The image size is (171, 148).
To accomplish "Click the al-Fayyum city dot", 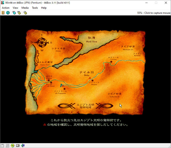I will click(x=65, y=89).
